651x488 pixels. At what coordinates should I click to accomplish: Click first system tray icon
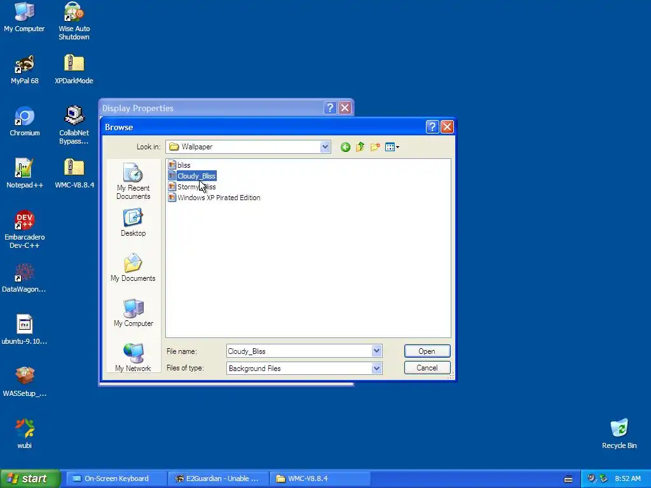(x=591, y=478)
